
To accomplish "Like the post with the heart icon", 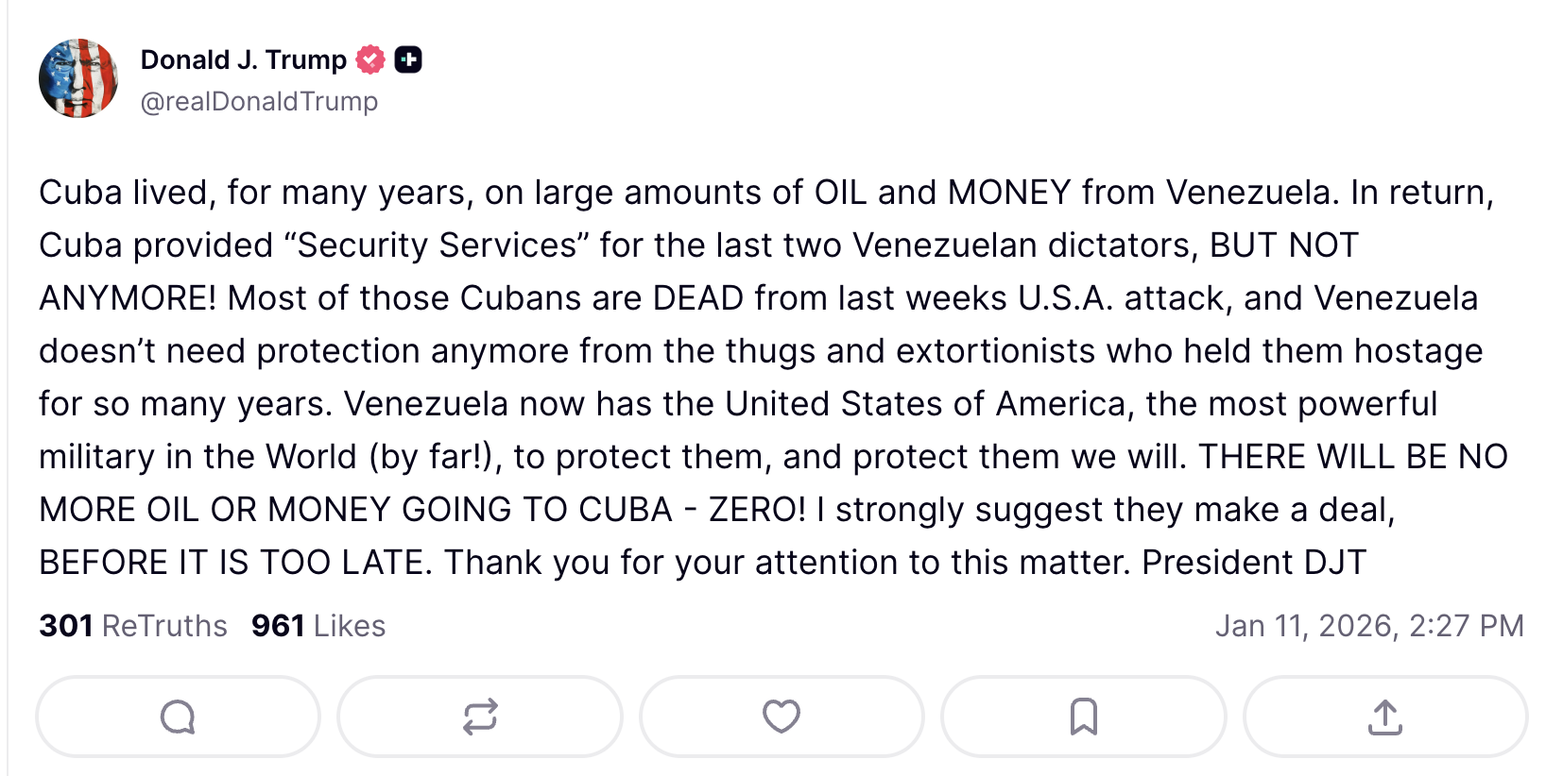I will (x=782, y=717).
